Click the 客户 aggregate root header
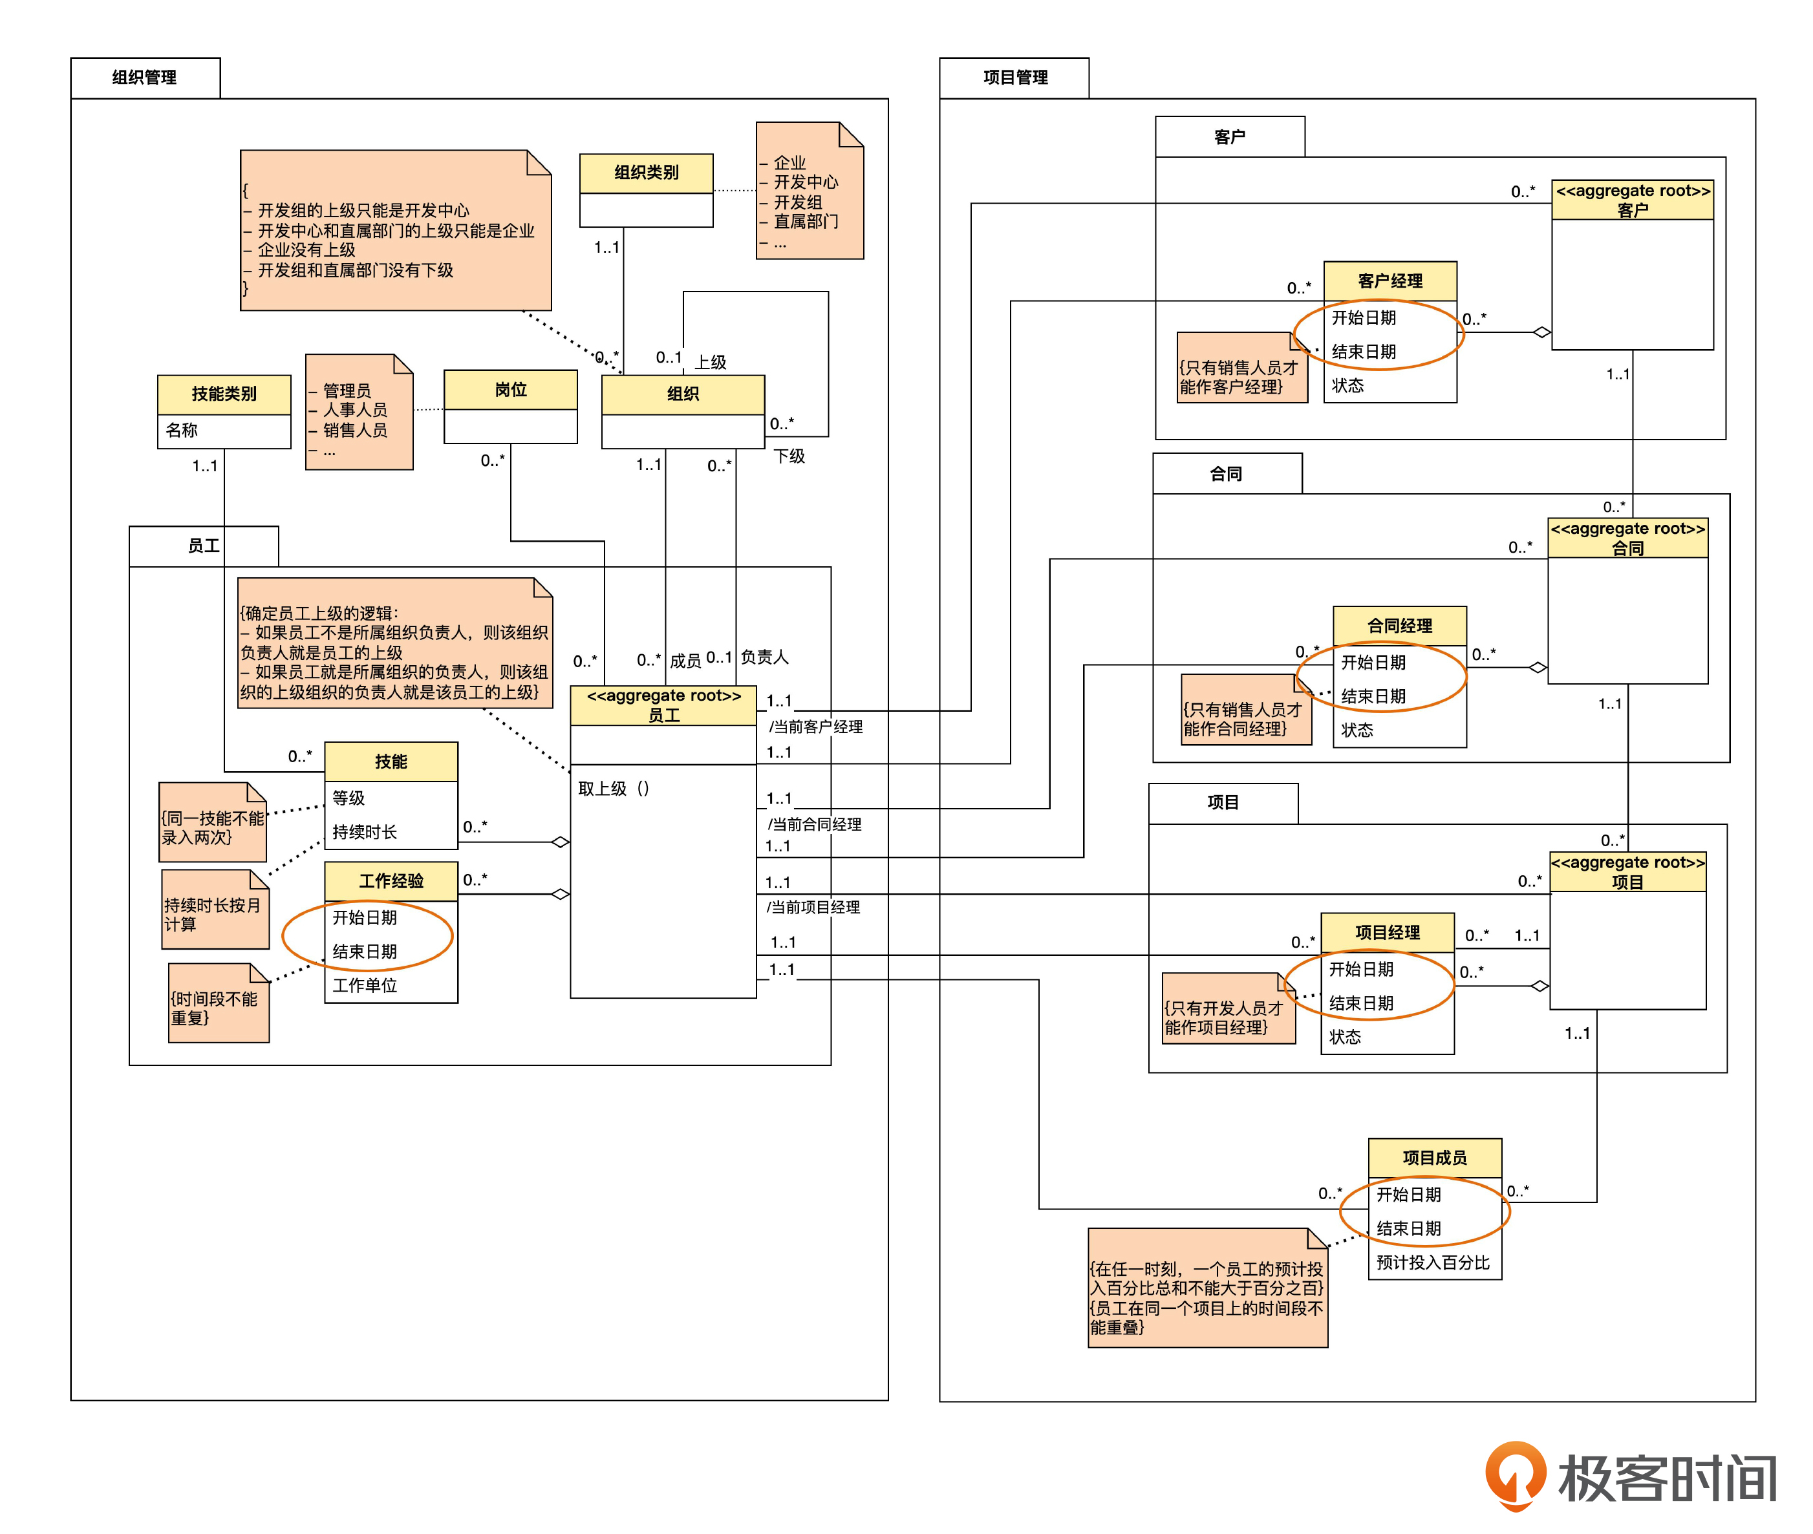The image size is (1813, 1534). point(1632,200)
